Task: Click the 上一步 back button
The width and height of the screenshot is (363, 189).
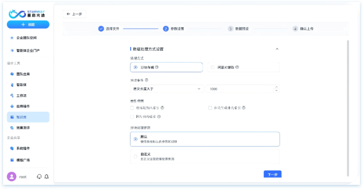Action: pyautogui.click(x=74, y=14)
